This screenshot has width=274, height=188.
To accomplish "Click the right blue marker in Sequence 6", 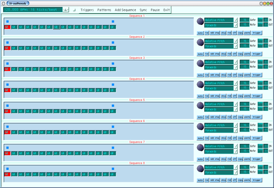I will click(113, 127).
